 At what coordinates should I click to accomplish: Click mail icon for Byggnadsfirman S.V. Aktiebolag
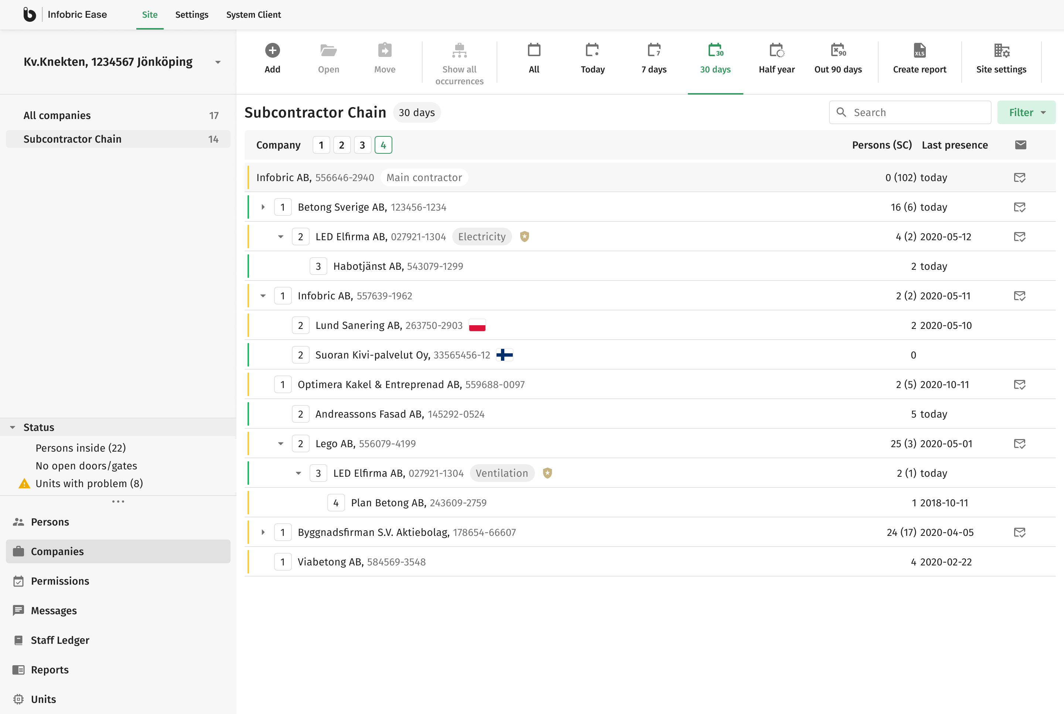[1019, 533]
